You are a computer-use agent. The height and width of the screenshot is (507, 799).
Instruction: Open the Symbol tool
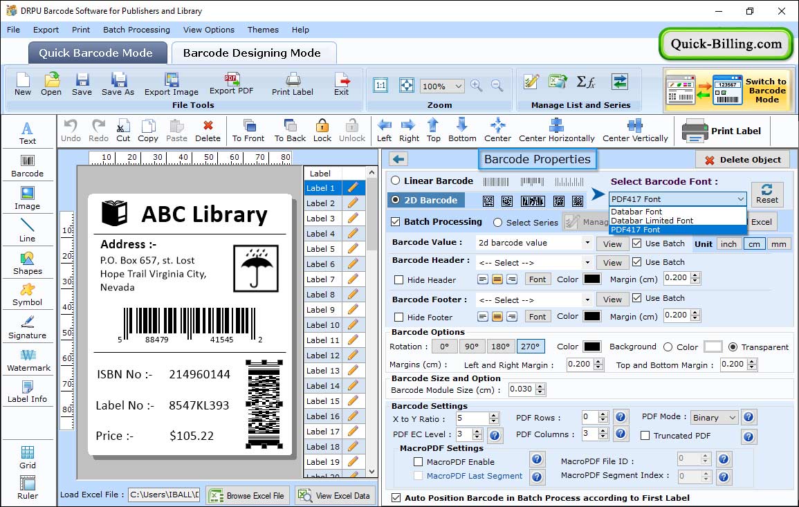coord(28,295)
